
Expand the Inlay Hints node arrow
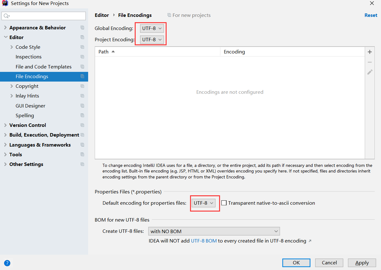coord(12,96)
